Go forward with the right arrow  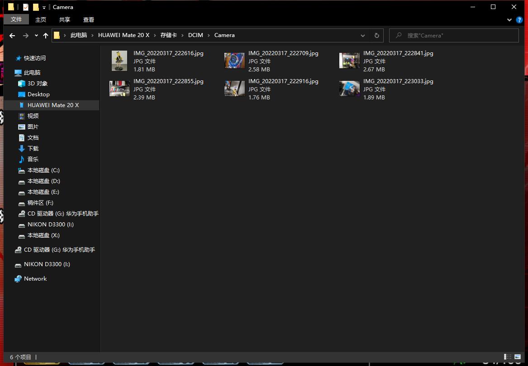[x=26, y=35]
